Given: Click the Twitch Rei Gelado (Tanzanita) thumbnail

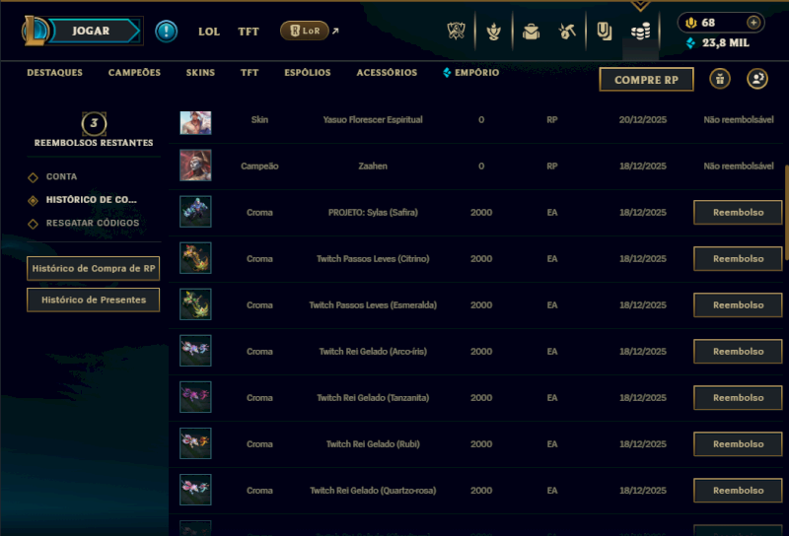Looking at the screenshot, I should [195, 397].
